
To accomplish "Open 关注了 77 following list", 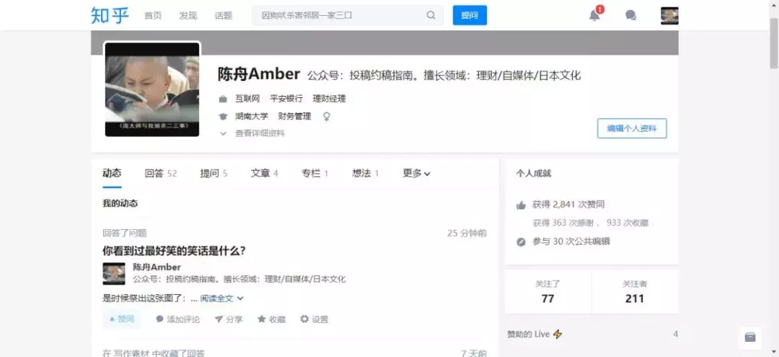I will [548, 292].
